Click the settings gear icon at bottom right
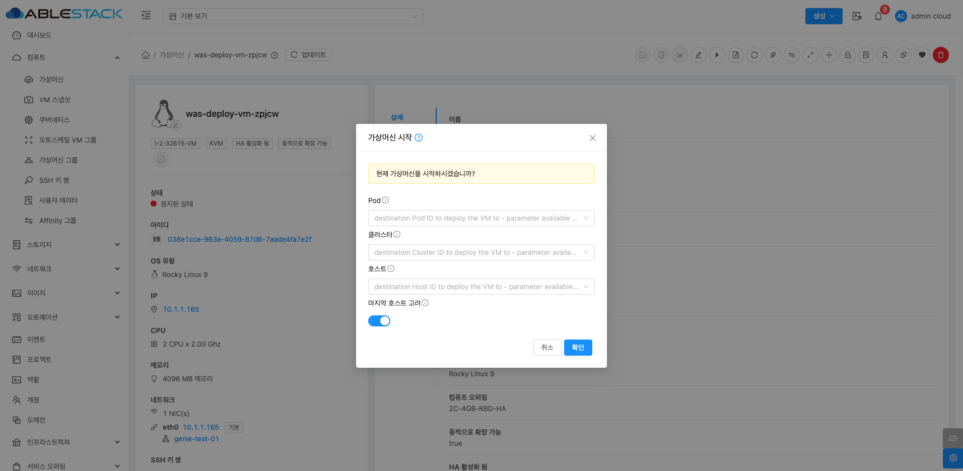This screenshot has height=471, width=963. coord(953,458)
